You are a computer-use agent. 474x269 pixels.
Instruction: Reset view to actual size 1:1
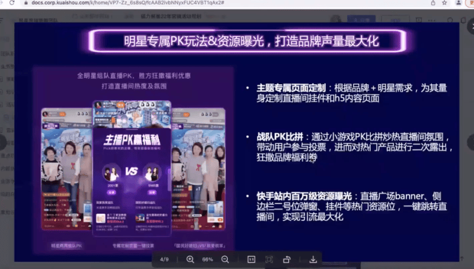click(x=251, y=260)
